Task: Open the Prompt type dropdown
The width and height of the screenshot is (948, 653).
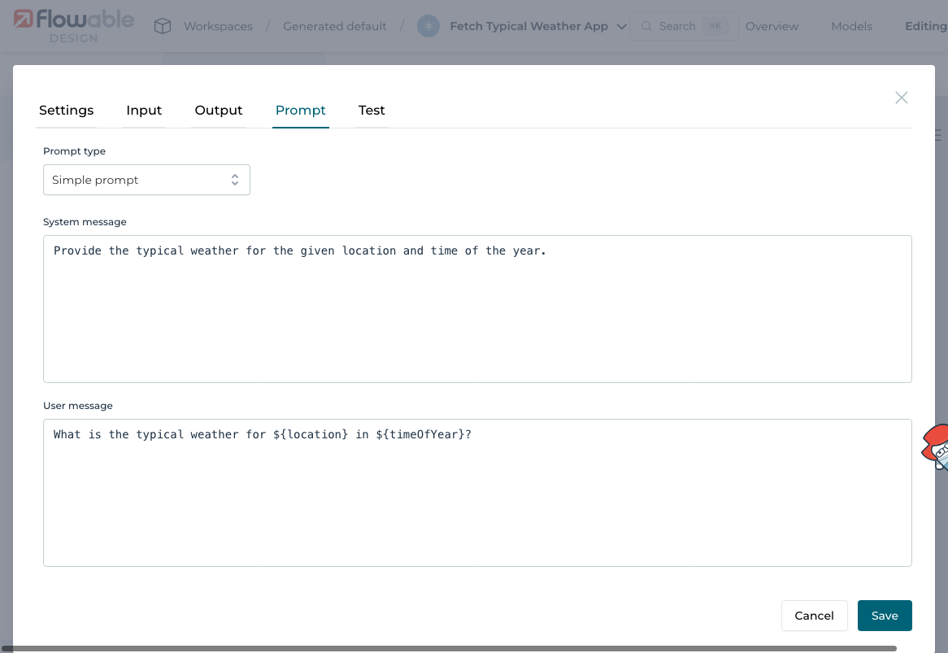Action: click(146, 179)
